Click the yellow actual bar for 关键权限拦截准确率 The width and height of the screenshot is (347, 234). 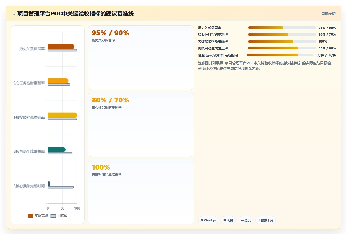click(62, 115)
